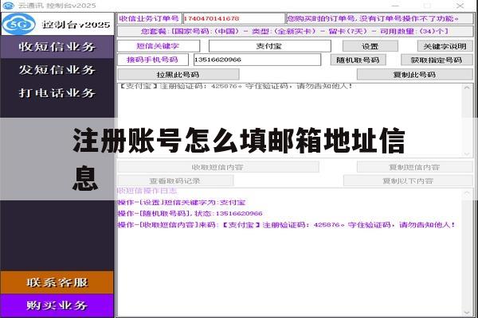478x318 pixels.
Task: Click 复制此号码 button
Action: coord(414,75)
